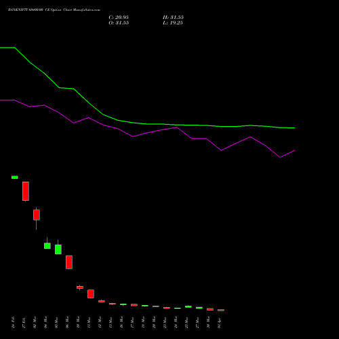Click the 06 Mar date label
Viewport: 339px width, 339px height.
(67, 322)
